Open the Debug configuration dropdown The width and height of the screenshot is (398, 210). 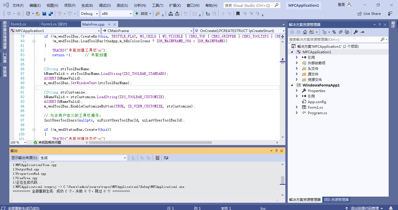tap(90, 14)
